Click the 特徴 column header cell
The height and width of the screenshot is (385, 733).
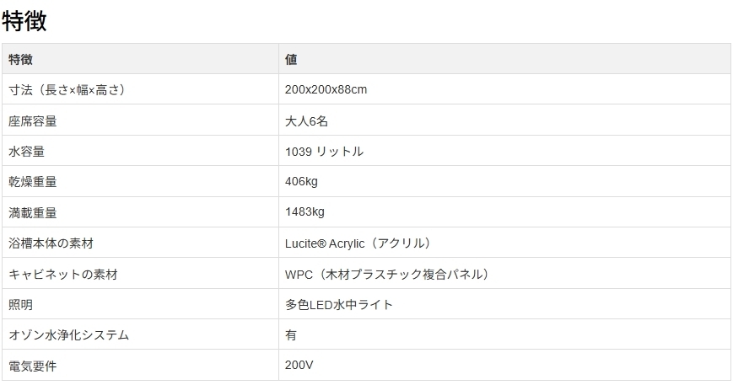21,60
